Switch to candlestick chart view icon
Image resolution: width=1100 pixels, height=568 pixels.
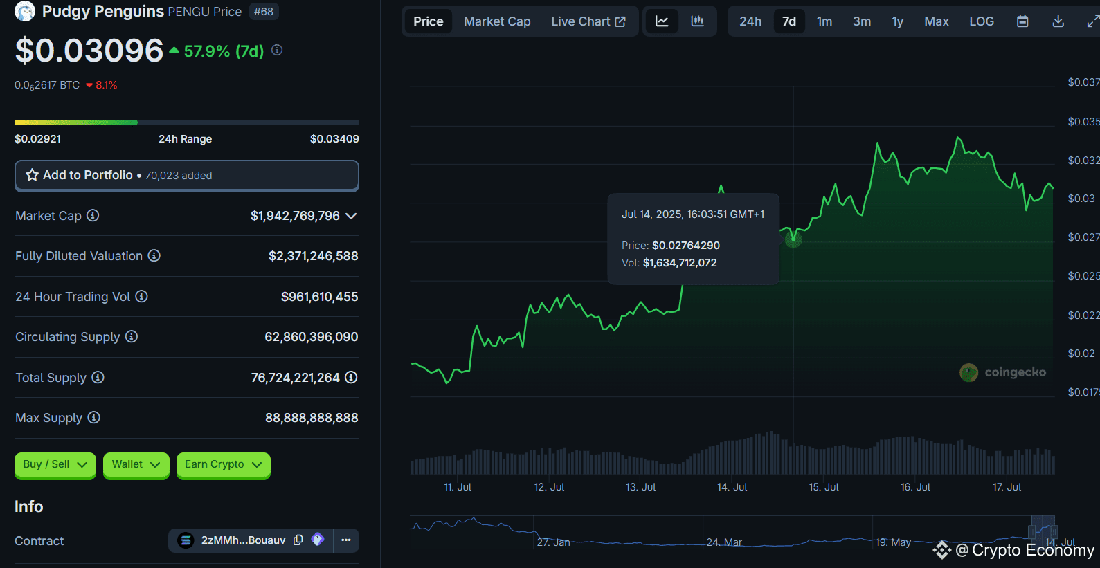[698, 21]
